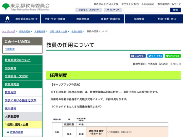This screenshot has height=137, width=183.
Task: Tweet the page with the ツイートする button
Action: pos(155,56)
